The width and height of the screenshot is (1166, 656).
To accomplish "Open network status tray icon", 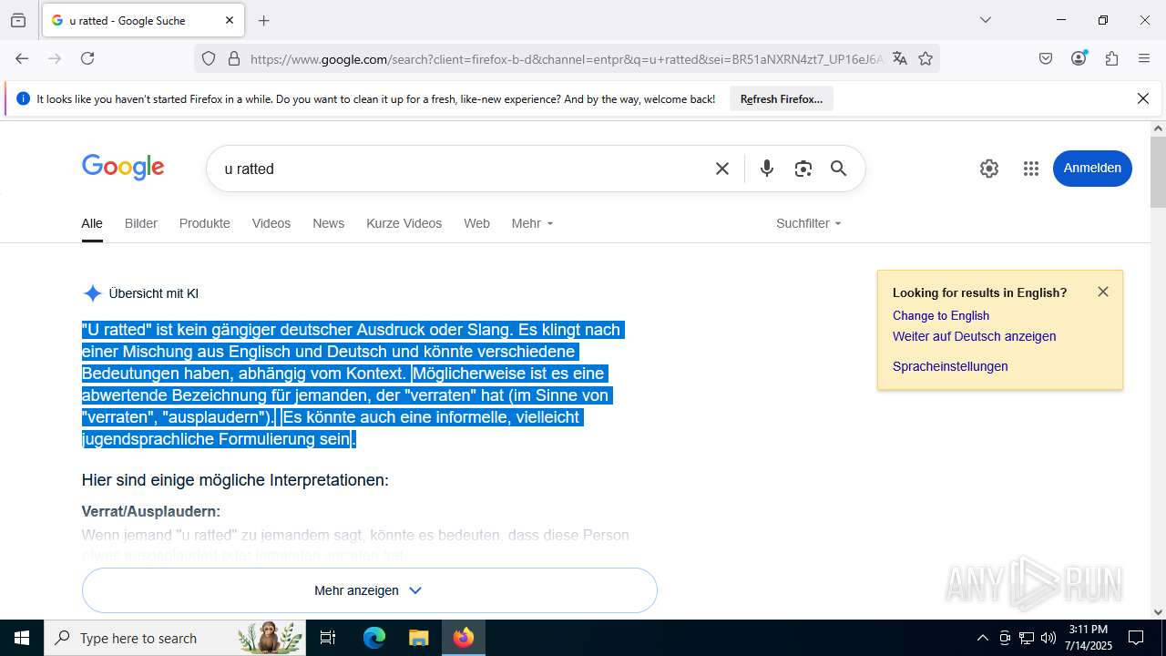I will click(x=1027, y=638).
